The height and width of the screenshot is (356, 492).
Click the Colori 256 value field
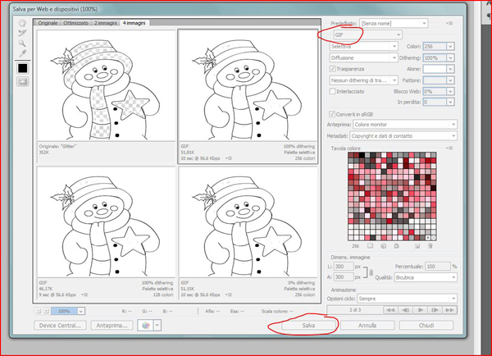435,47
